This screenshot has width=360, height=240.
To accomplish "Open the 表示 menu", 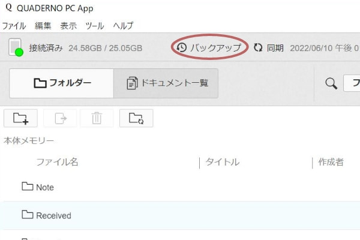I will pyautogui.click(x=68, y=26).
